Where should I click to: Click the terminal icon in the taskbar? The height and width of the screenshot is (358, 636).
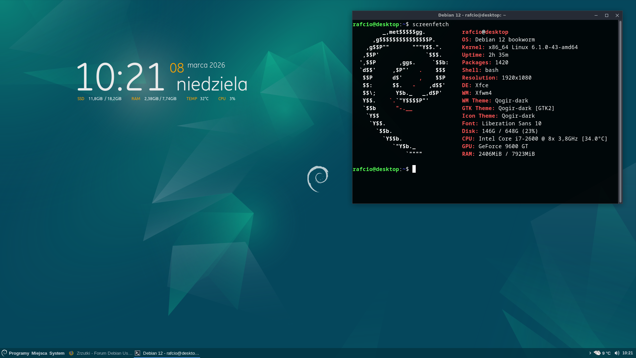(137, 353)
